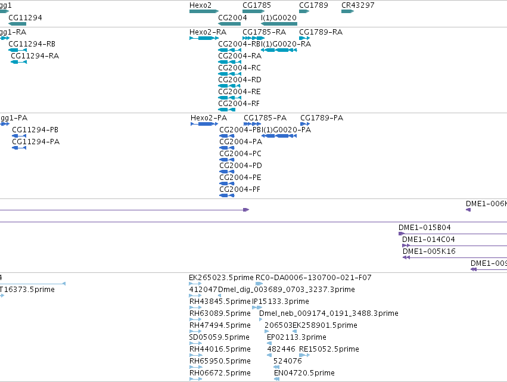Click the CG2004-RF transcript glyph

[x=226, y=110]
